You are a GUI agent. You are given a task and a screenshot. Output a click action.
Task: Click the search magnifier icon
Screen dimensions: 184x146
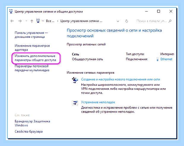[170, 21]
